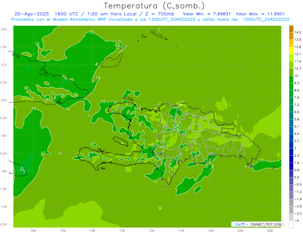Click the "21N" latitude axis label
Screen dimensions: 303x234
4,65
